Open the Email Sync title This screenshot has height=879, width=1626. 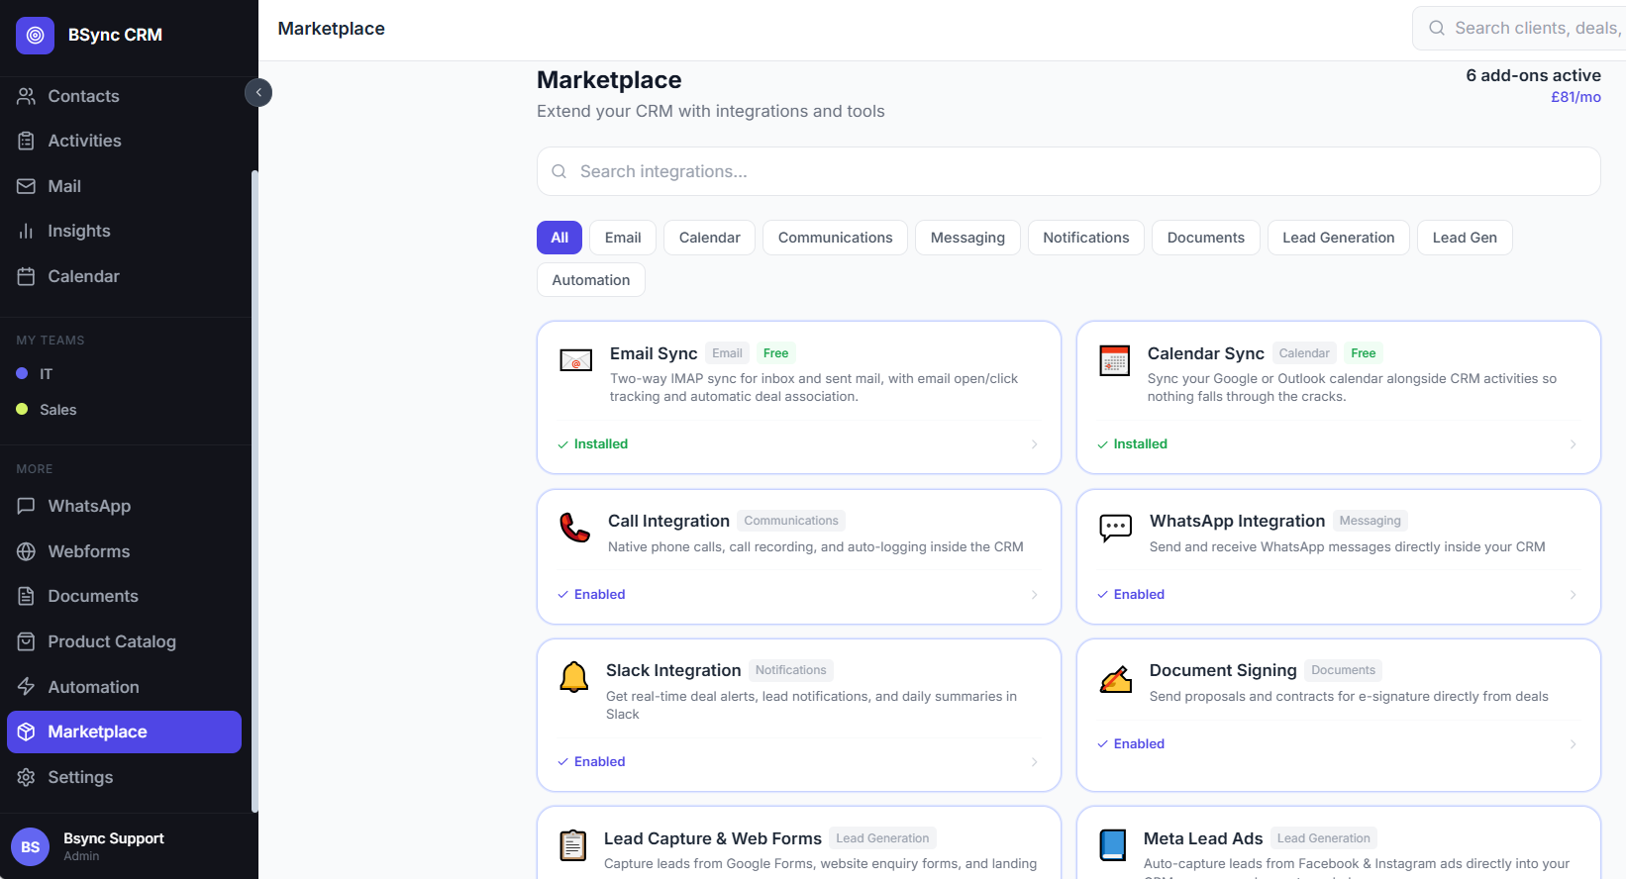point(654,353)
